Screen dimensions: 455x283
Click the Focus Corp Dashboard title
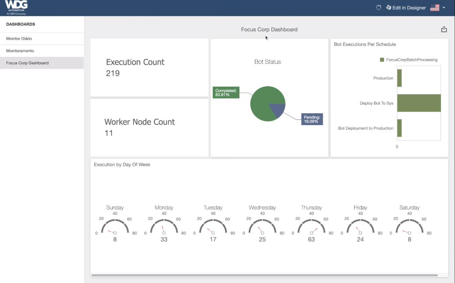coord(269,30)
